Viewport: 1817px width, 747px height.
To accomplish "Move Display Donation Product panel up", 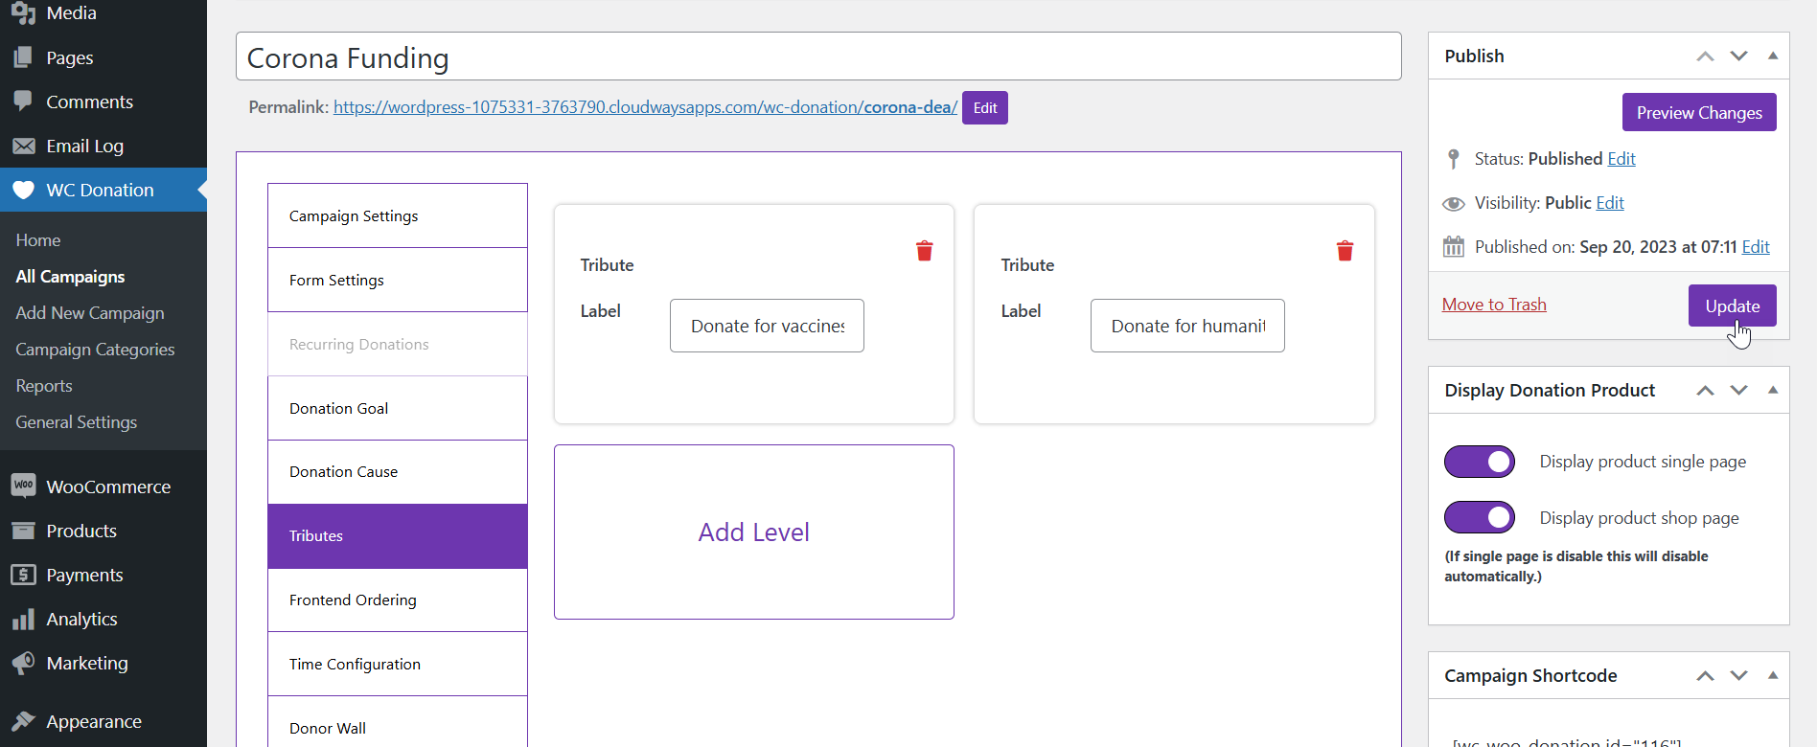I will (1705, 391).
